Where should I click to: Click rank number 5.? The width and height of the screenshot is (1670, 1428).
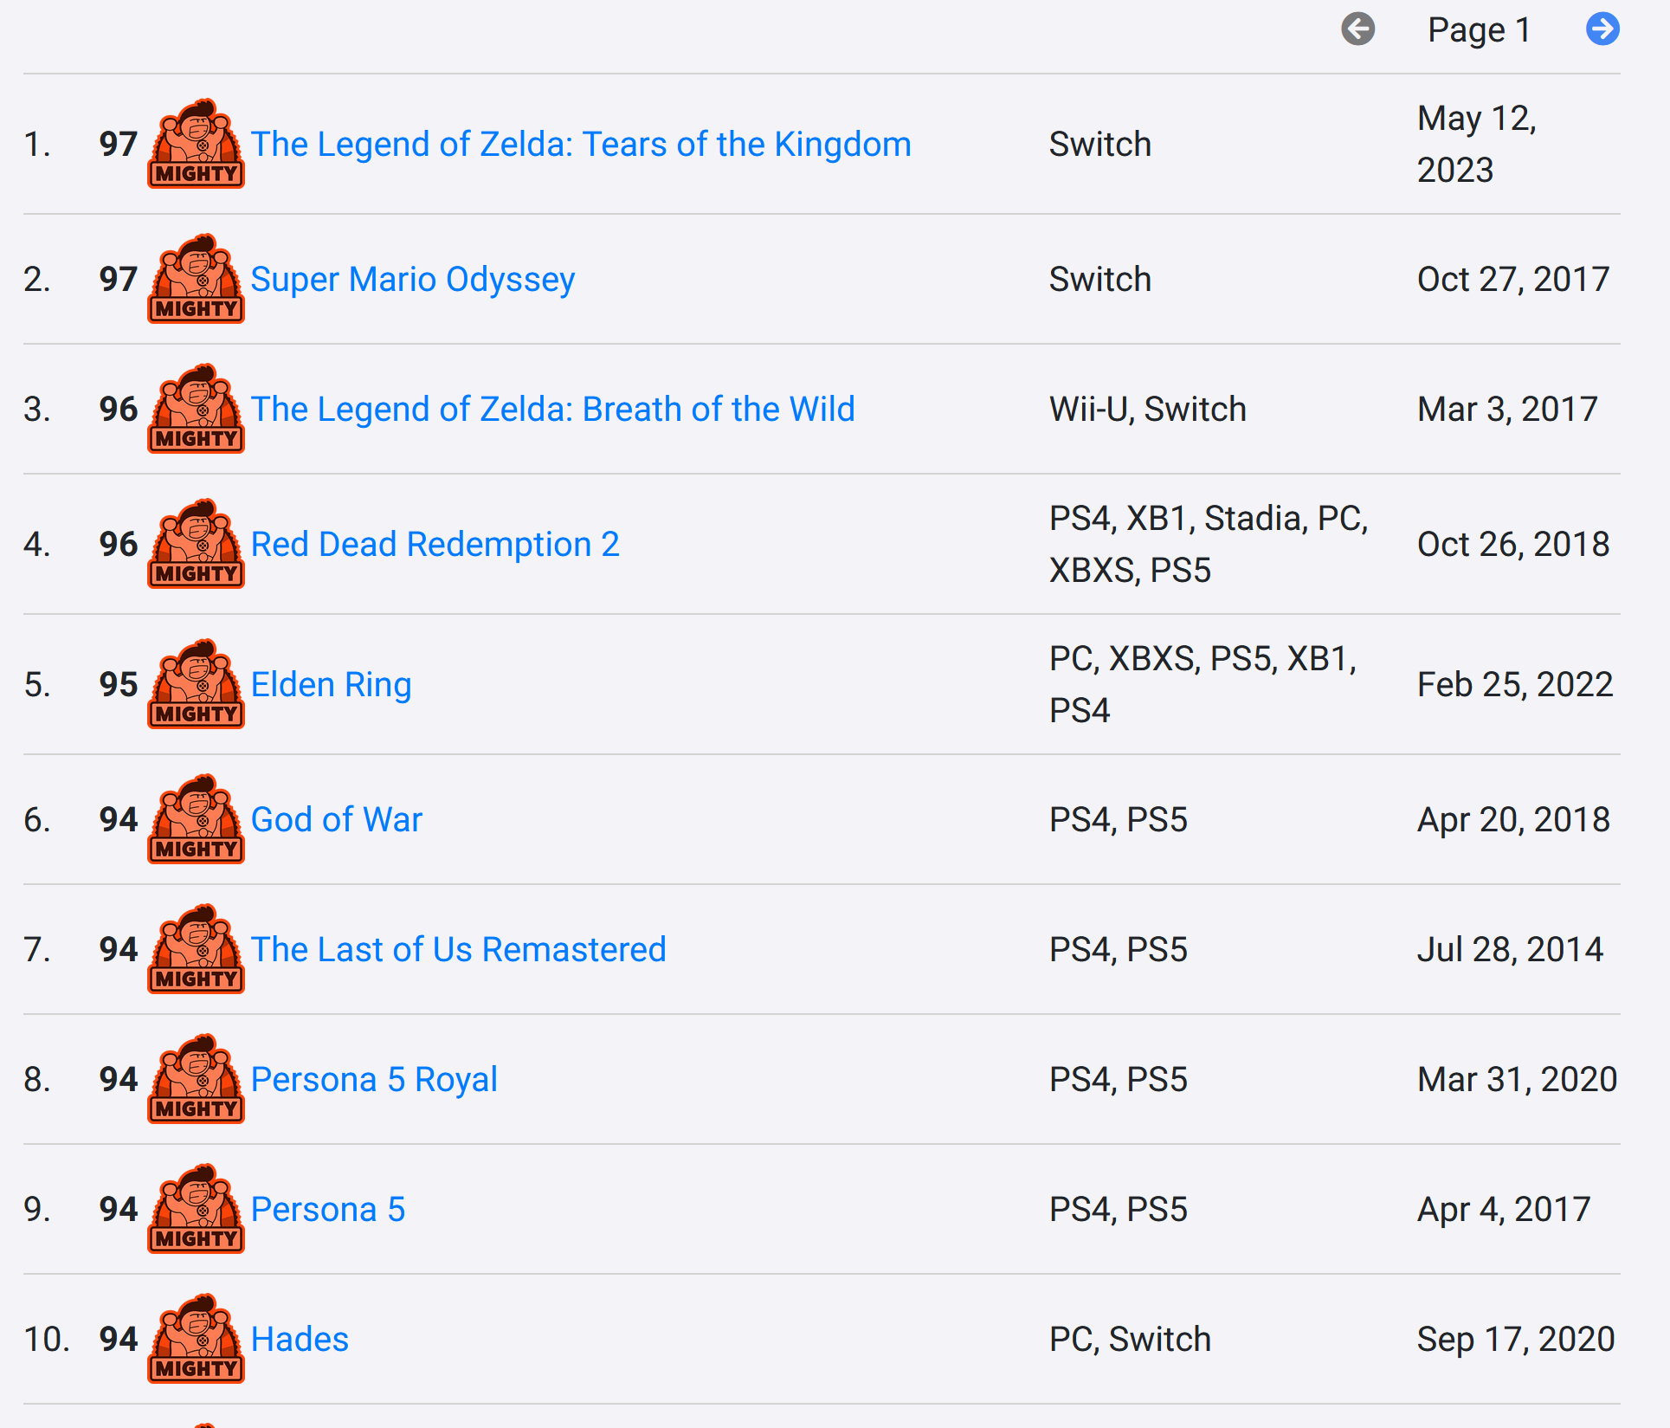(37, 684)
